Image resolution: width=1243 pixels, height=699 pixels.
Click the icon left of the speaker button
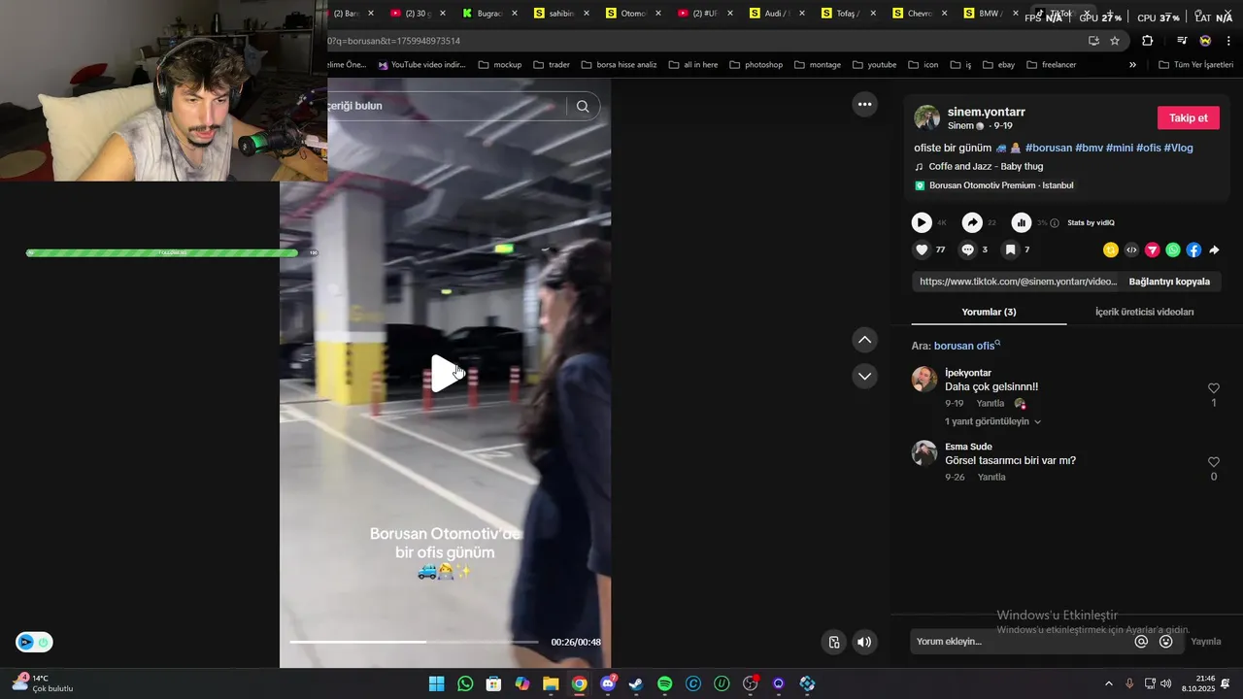pos(833,642)
